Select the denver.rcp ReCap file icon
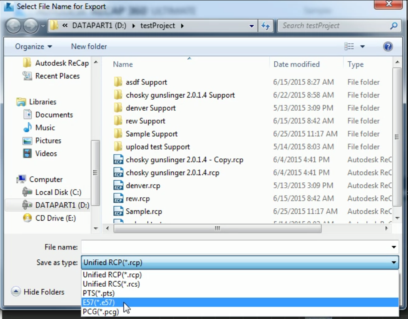The image size is (408, 319). (x=118, y=185)
